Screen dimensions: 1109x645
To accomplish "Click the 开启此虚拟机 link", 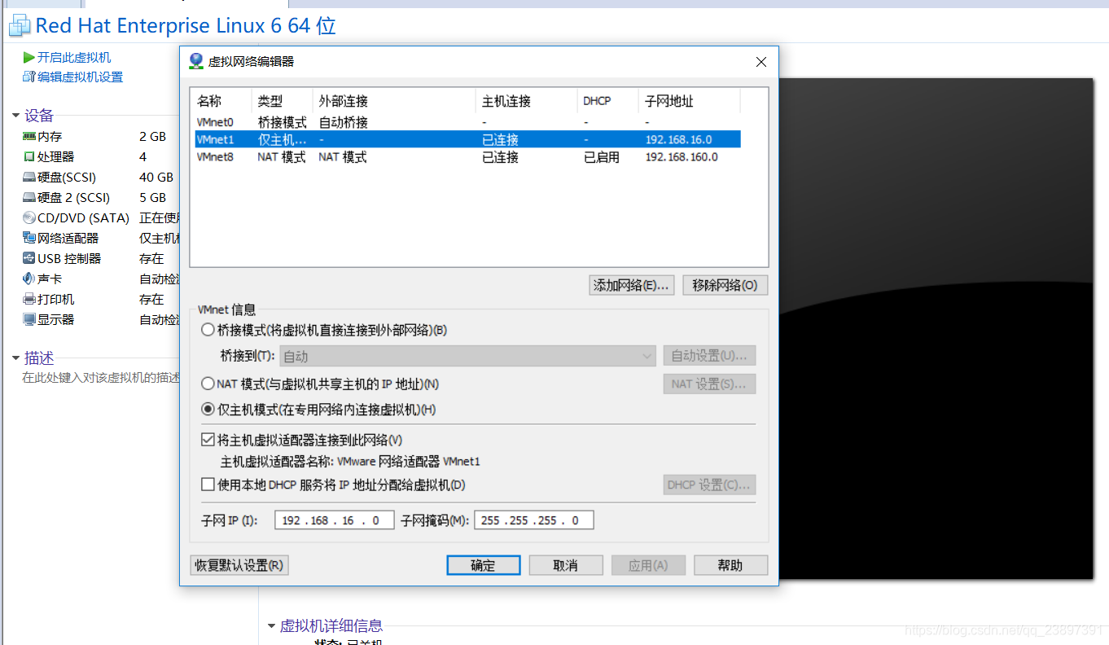I will (x=74, y=58).
